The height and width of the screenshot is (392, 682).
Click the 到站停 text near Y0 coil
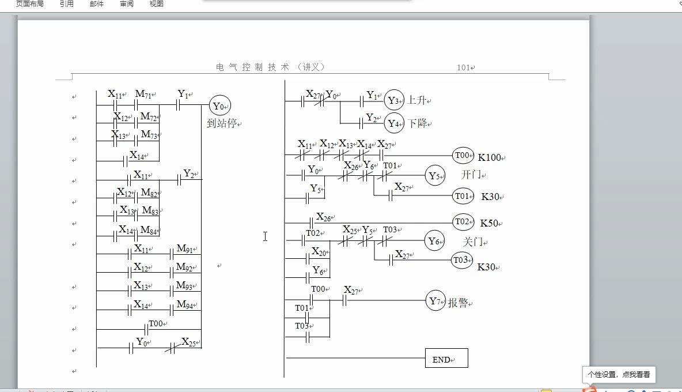point(219,122)
